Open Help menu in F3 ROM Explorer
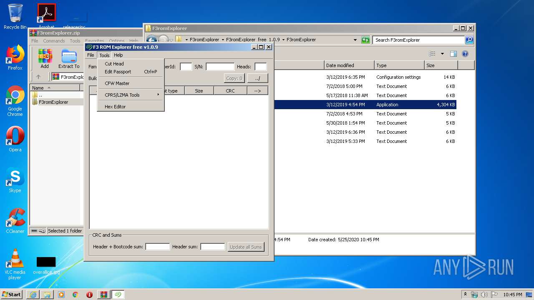Screen dimensions: 534x300 tap(118, 55)
